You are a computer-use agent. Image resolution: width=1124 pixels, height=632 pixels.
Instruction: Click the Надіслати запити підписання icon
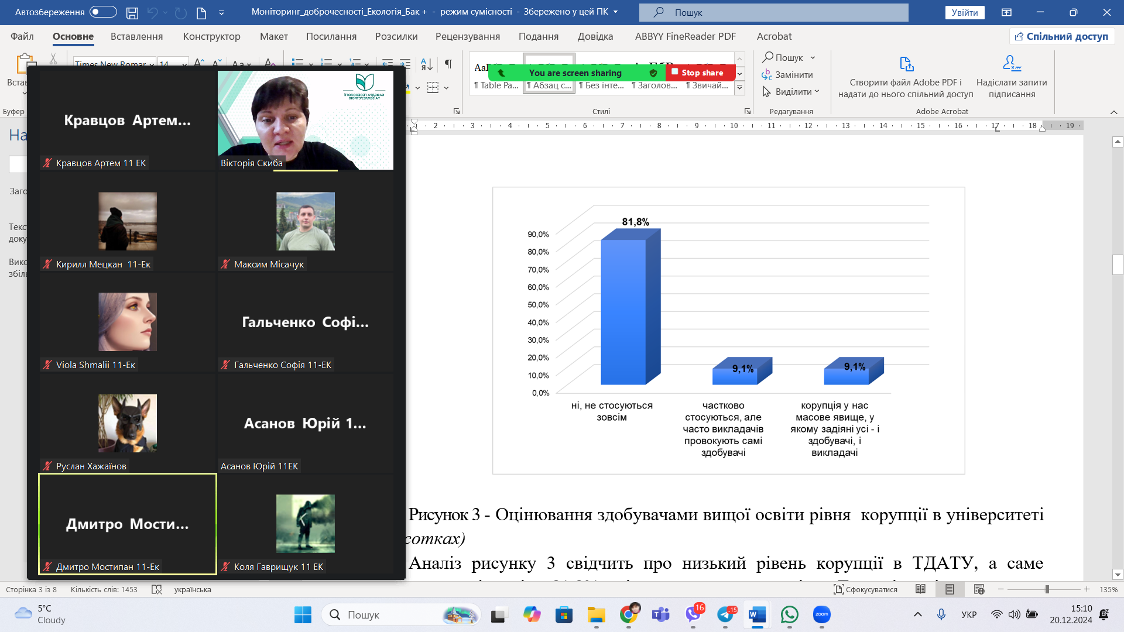coord(1011,63)
